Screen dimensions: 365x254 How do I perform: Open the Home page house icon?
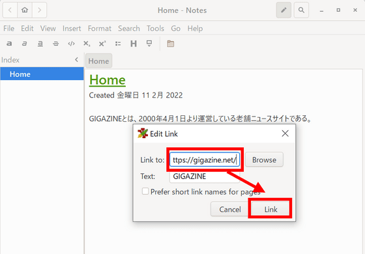[x=25, y=10]
